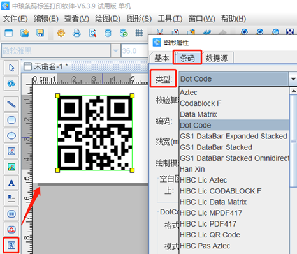
Task: Open the 绘图(D) menu
Action: [x=108, y=19]
